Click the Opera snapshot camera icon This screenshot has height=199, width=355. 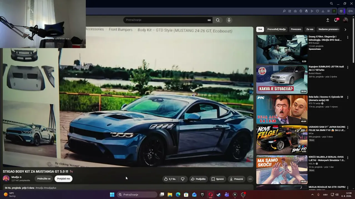pos(295,11)
